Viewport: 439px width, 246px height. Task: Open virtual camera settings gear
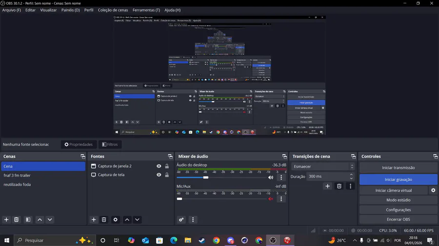point(433,190)
